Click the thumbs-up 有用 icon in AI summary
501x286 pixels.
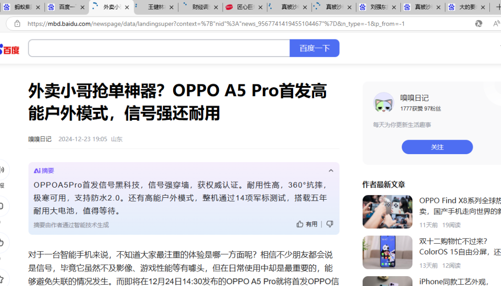pyautogui.click(x=300, y=224)
